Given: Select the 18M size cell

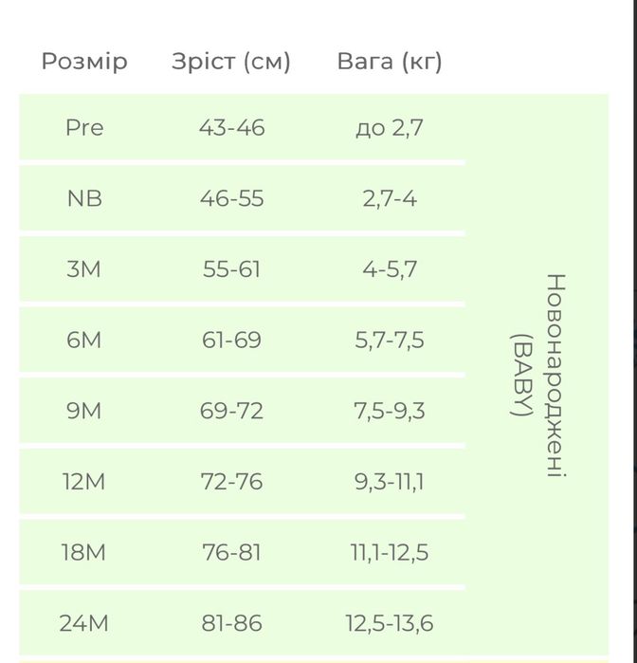Looking at the screenshot, I should 83,552.
